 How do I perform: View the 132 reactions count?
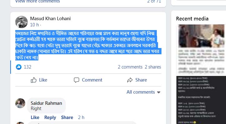pos(27,67)
